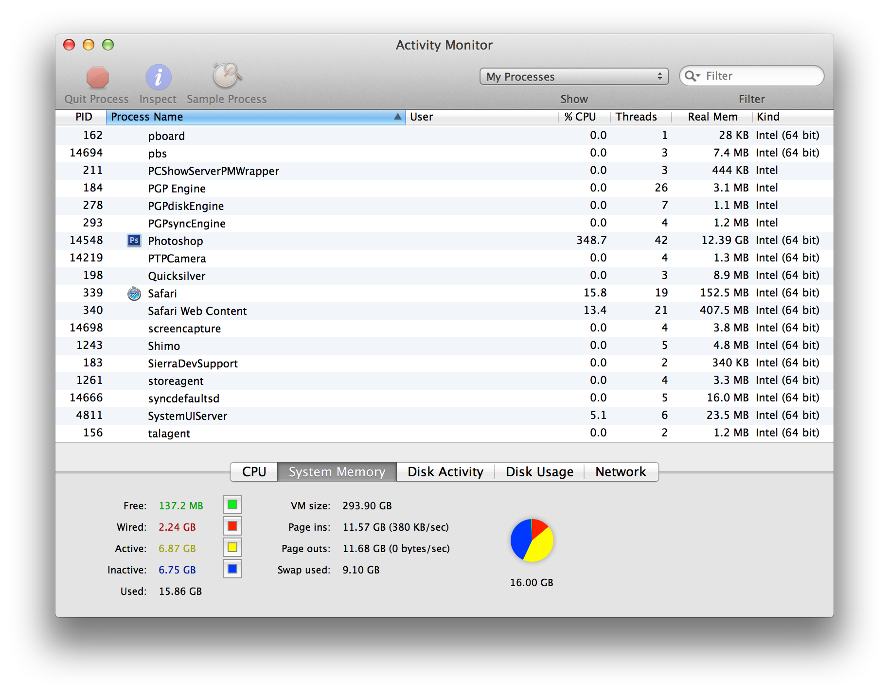Click the 9.10 GB swap used value

[361, 570]
